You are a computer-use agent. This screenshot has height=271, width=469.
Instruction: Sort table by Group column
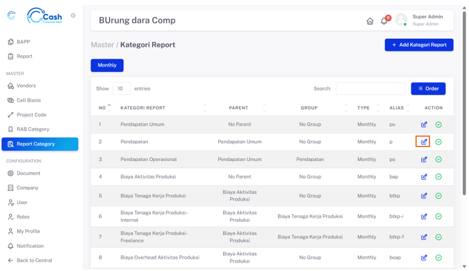click(x=310, y=108)
